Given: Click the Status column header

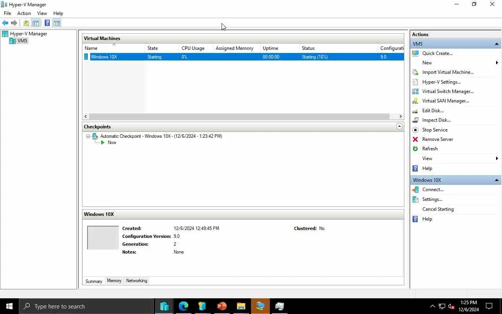Looking at the screenshot, I should pos(338,48).
